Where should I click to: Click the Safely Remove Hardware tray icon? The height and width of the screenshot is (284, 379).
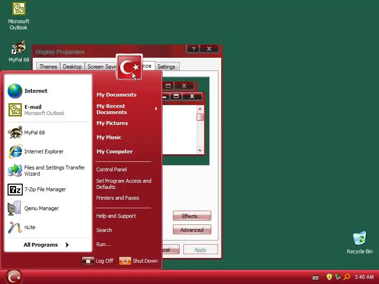coord(338,277)
